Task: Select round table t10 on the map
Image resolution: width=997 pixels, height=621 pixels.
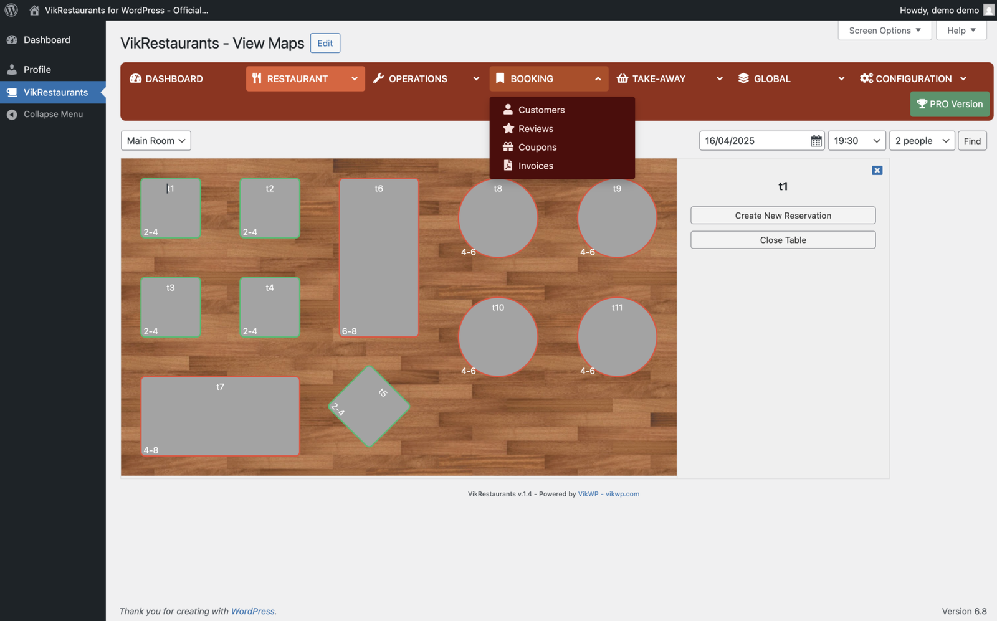Action: [498, 337]
